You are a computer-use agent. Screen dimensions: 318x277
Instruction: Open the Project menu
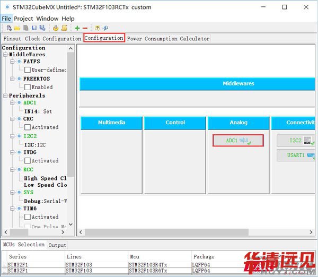pos(23,19)
